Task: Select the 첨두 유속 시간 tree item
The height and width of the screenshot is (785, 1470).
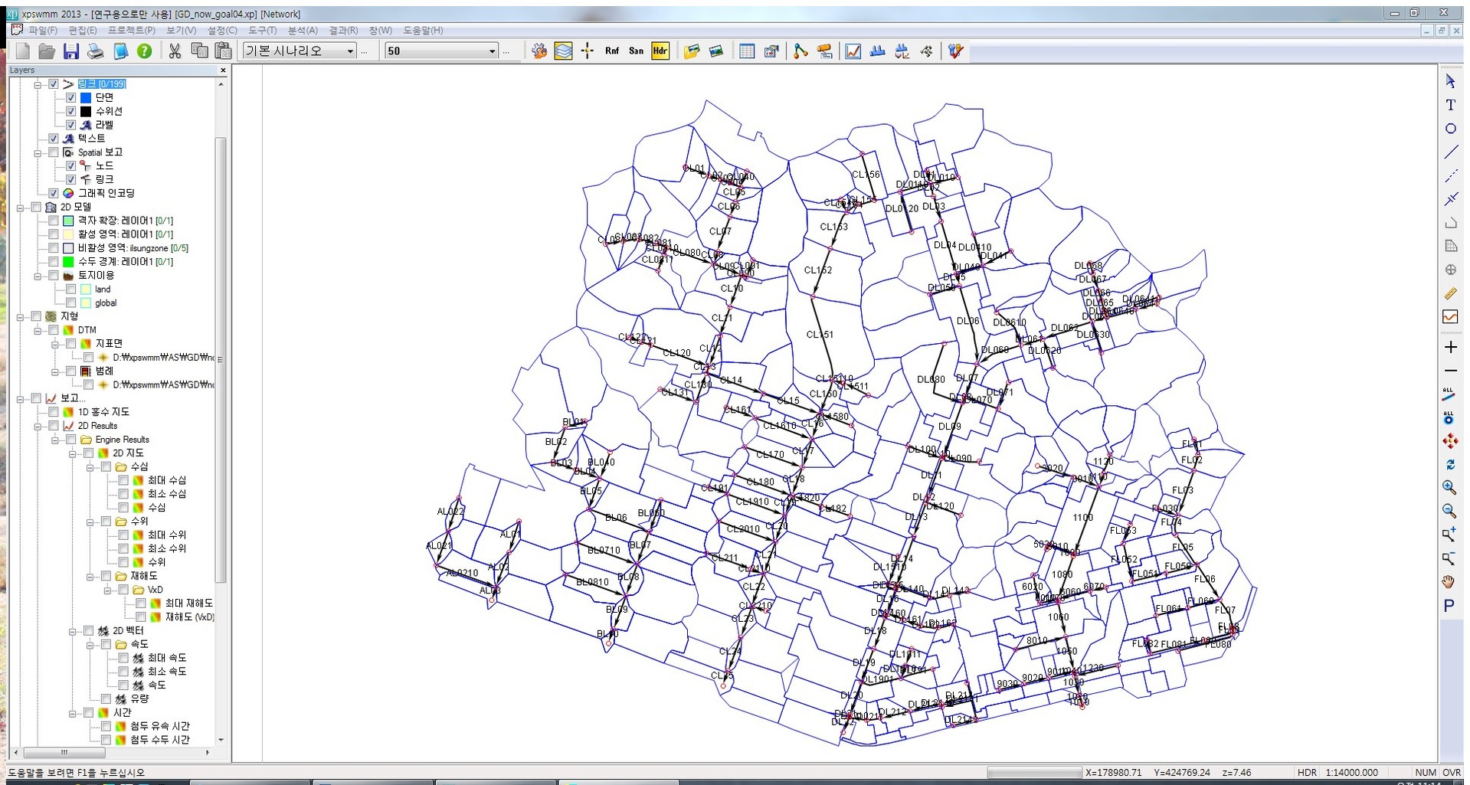Action: [160, 726]
